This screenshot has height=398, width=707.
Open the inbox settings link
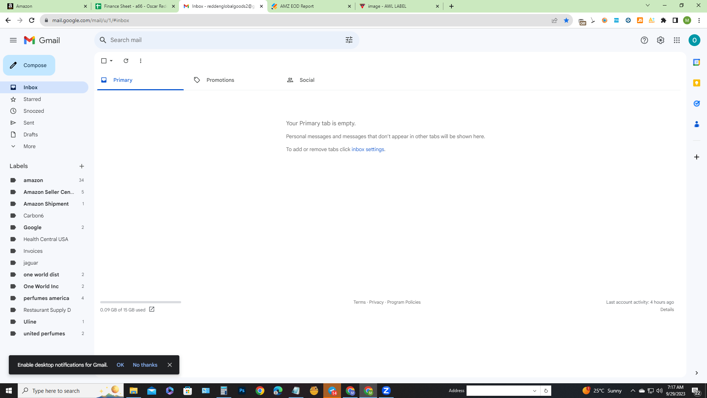(368, 149)
